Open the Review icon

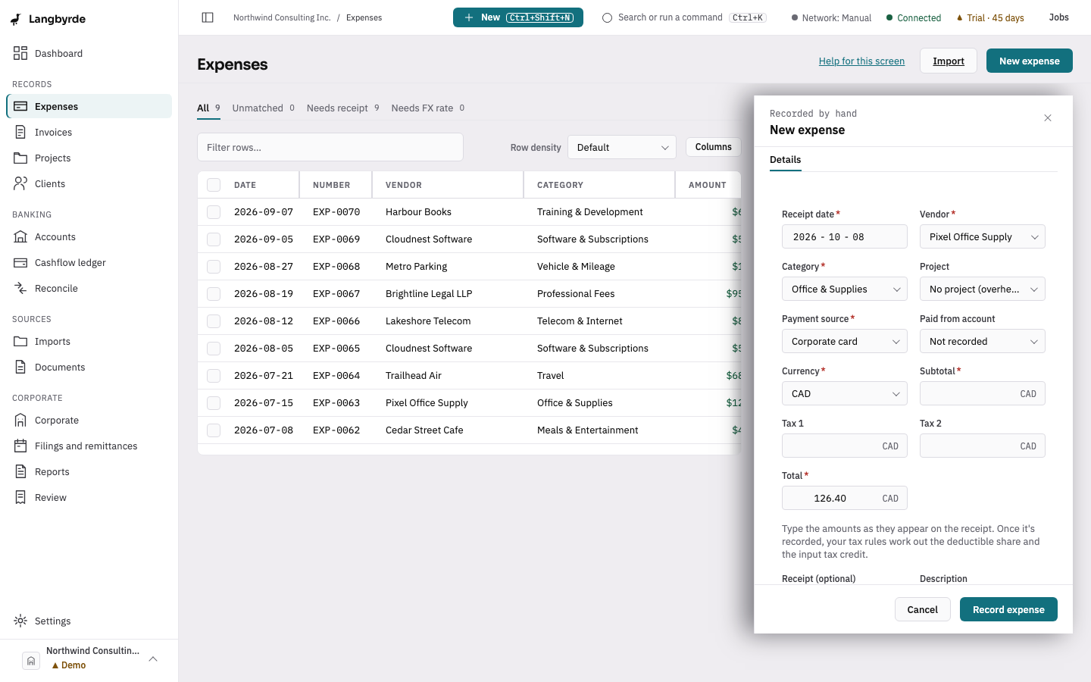20,497
